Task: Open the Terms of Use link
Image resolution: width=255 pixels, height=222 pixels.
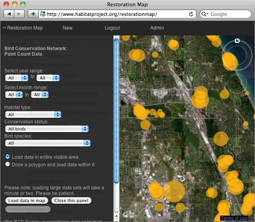Action: (x=234, y=218)
